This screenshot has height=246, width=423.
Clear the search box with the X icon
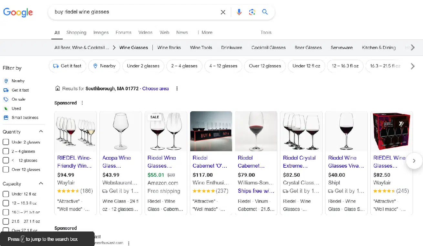coord(223,12)
